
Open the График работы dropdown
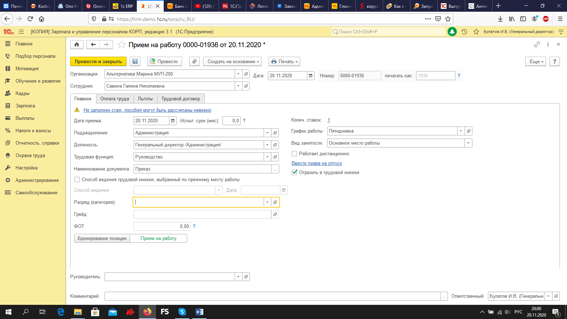click(461, 131)
